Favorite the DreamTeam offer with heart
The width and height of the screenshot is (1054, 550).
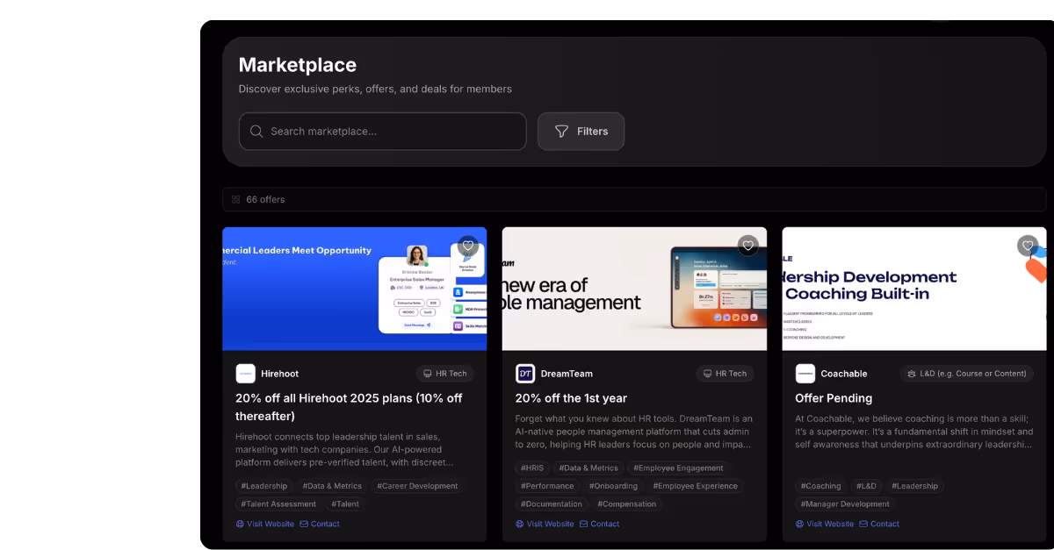click(747, 246)
